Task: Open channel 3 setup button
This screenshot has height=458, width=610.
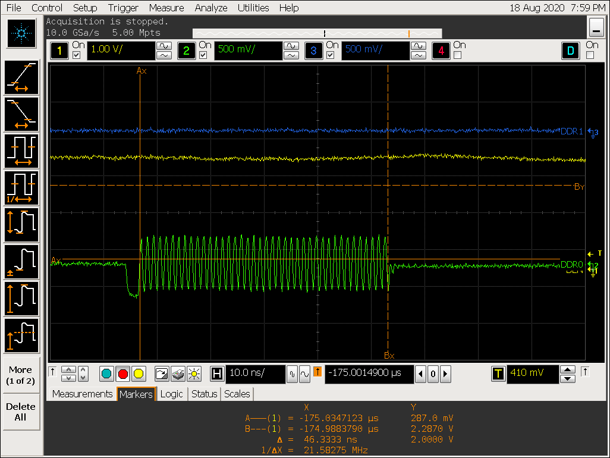Action: pos(313,51)
